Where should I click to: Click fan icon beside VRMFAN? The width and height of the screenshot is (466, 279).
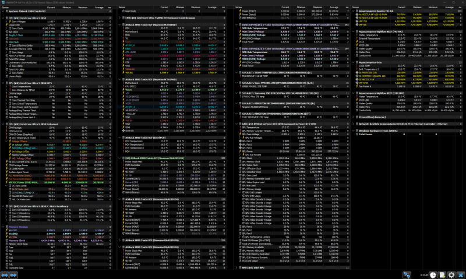tap(123, 130)
